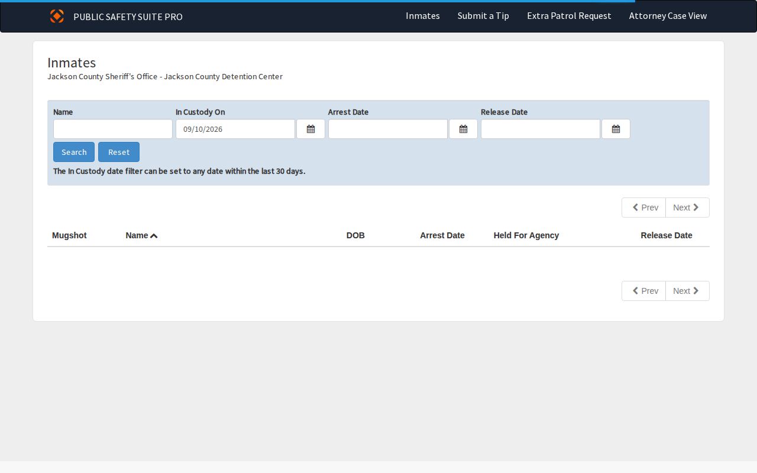Viewport: 757px width, 473px height.
Task: Go to Submit a Tip page
Action: [483, 16]
